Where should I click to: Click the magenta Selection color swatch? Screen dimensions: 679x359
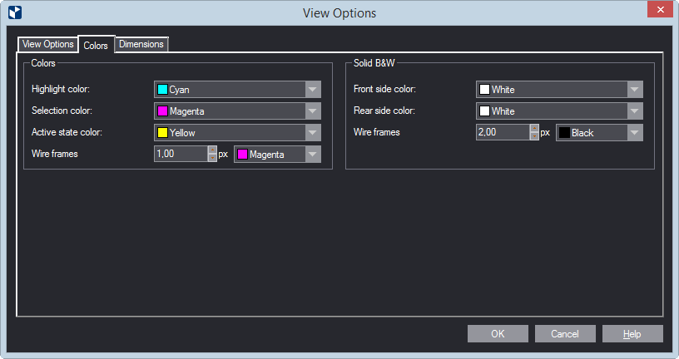click(x=162, y=111)
